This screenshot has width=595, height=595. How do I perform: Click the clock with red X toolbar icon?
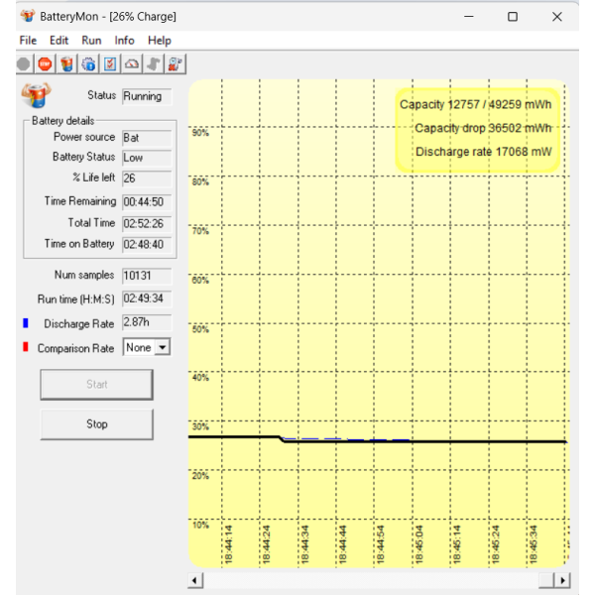pyautogui.click(x=176, y=64)
